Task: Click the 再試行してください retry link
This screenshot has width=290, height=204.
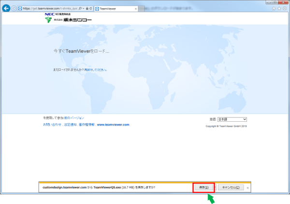Action: point(95,70)
